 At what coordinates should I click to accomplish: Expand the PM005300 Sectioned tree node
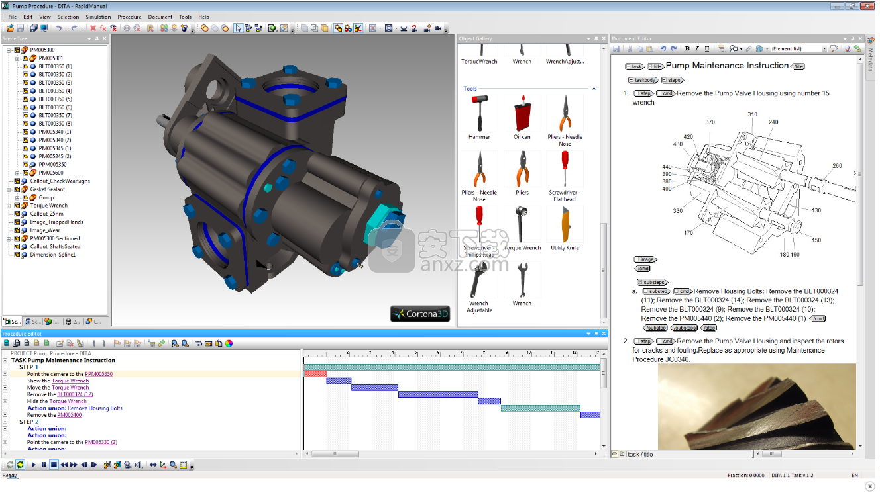pyautogui.click(x=9, y=238)
